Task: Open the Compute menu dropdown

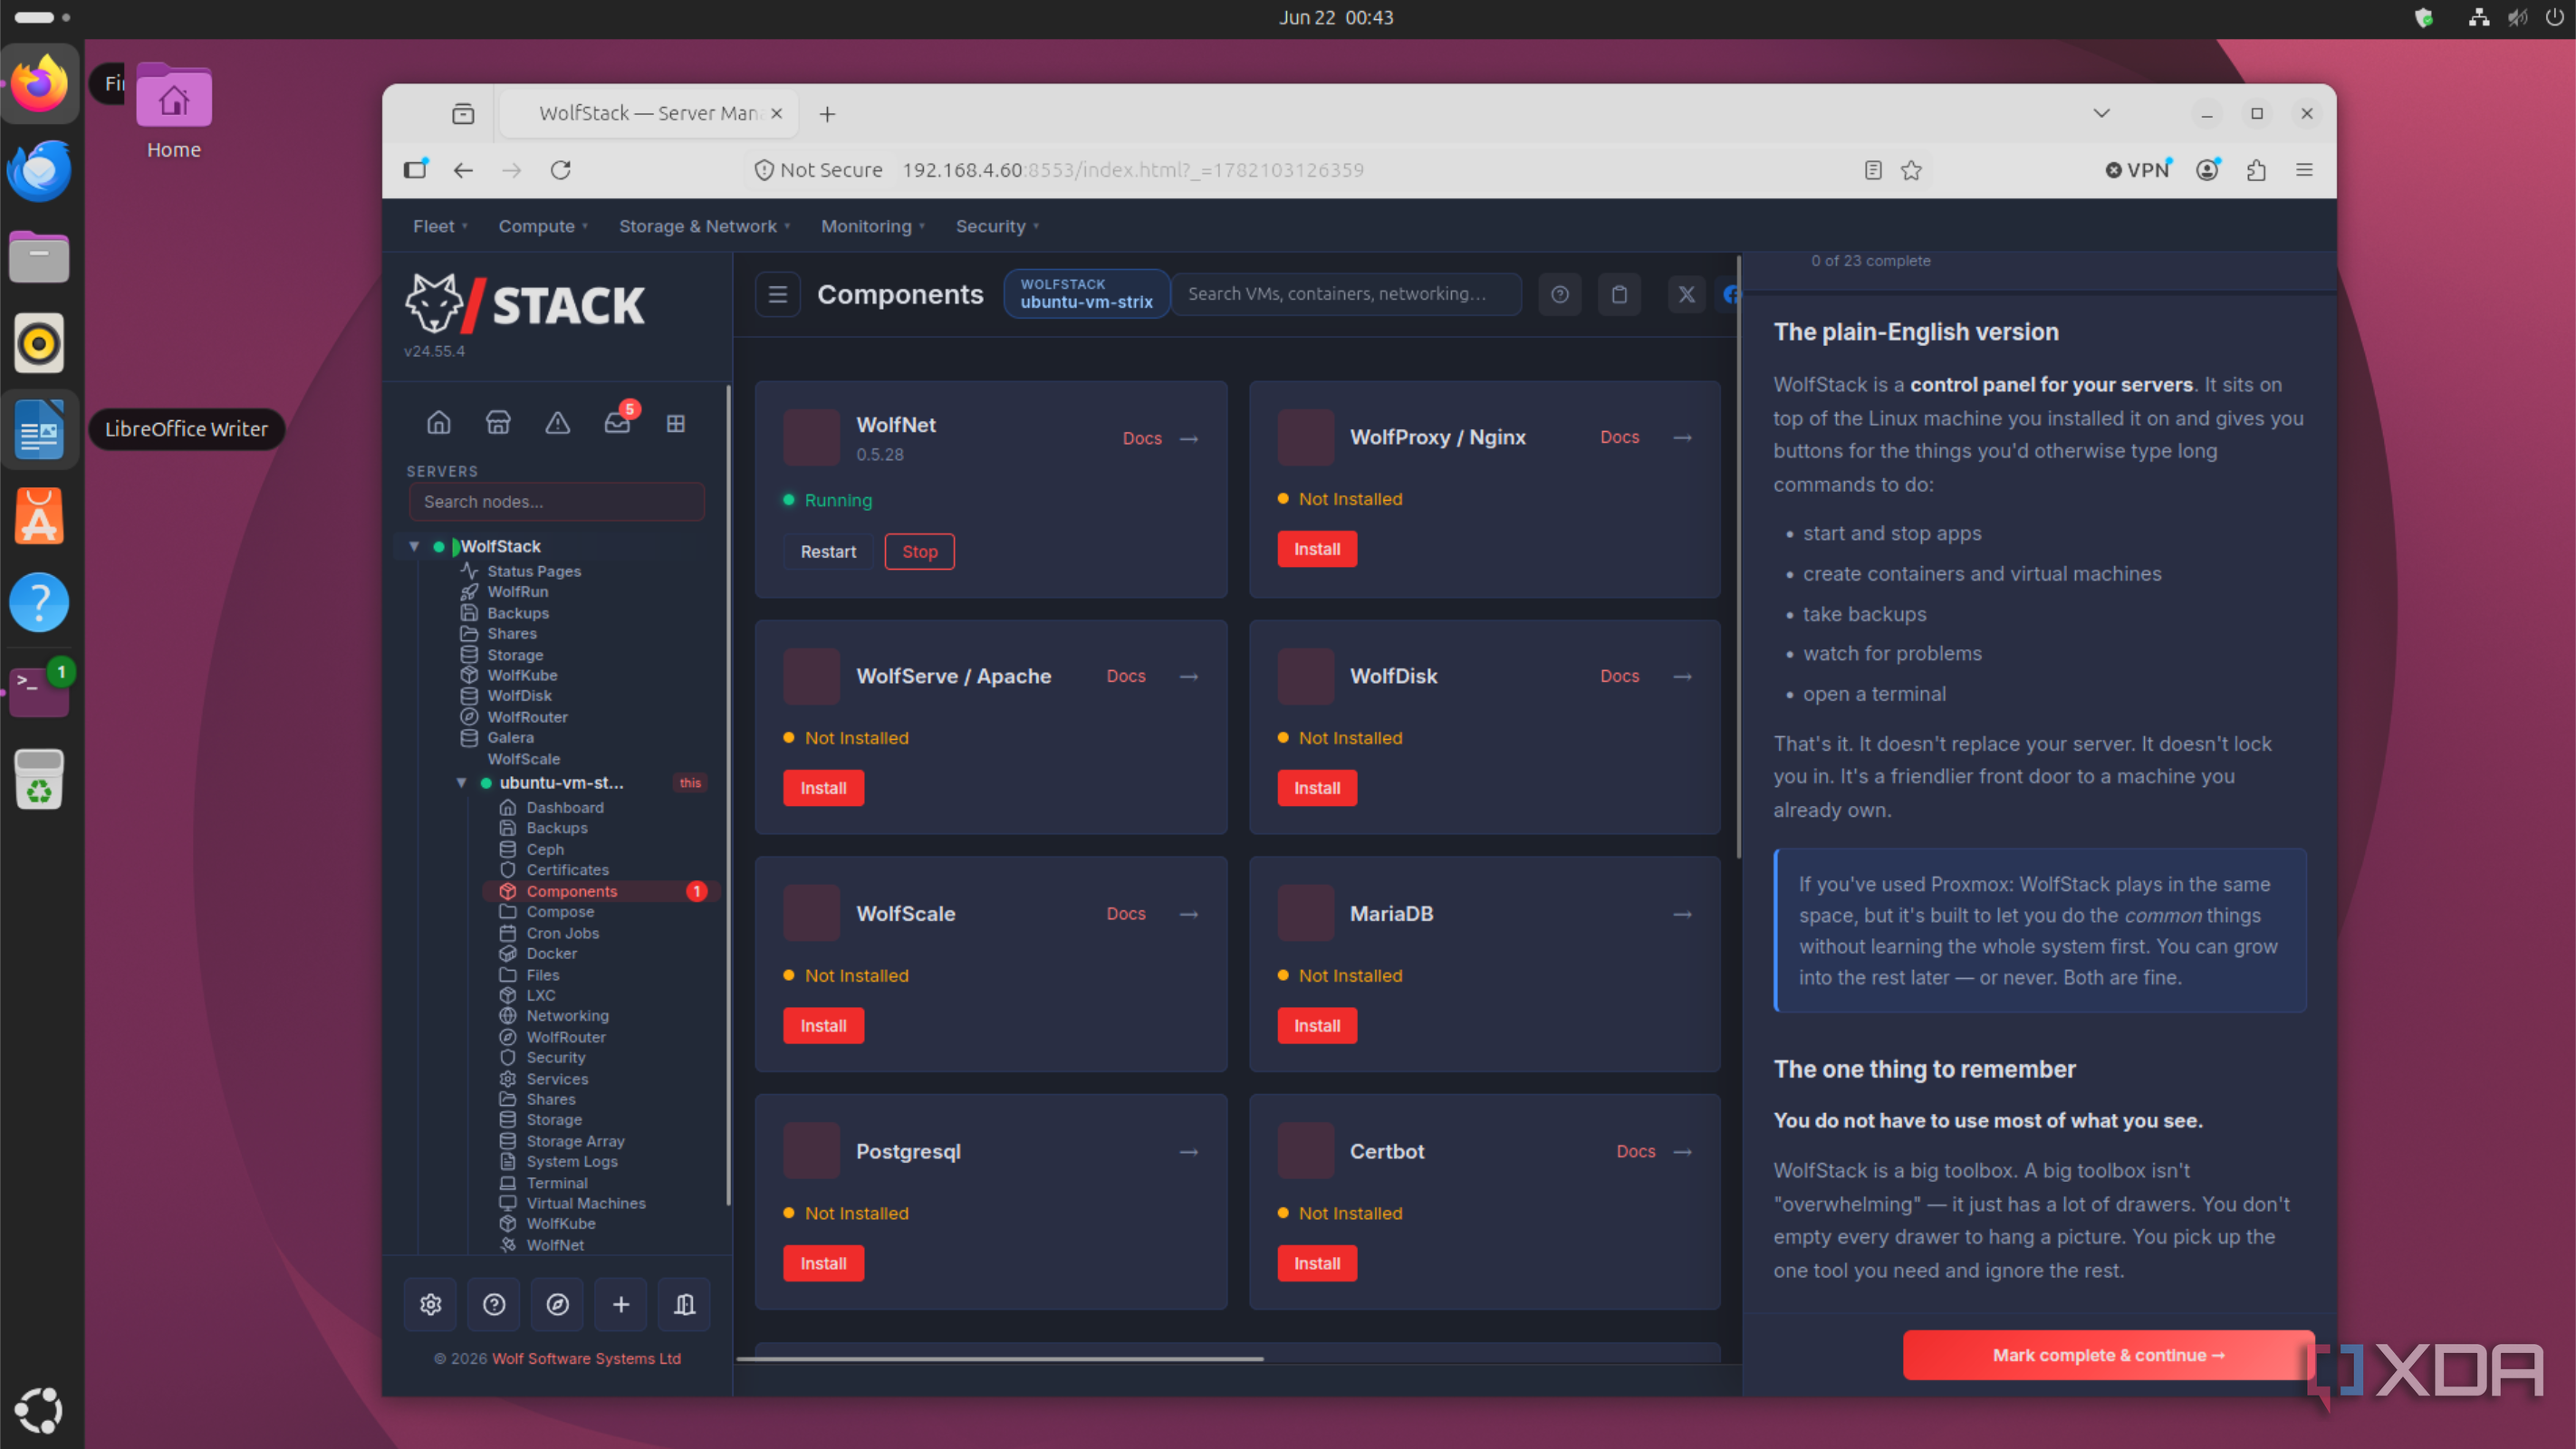Action: pos(543,226)
